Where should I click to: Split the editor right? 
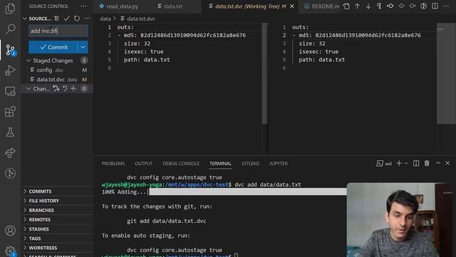tap(435, 6)
